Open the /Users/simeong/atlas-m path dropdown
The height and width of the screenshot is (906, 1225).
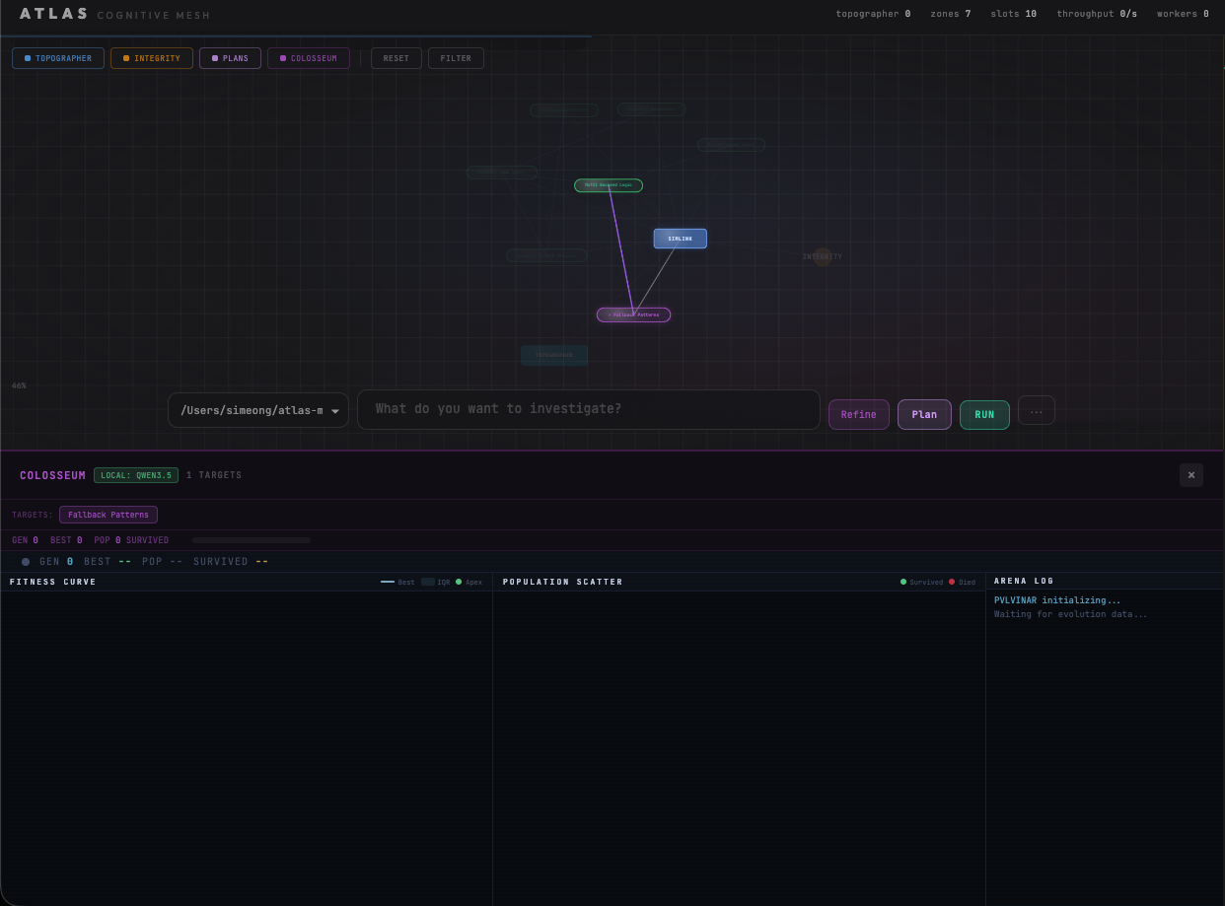point(257,409)
